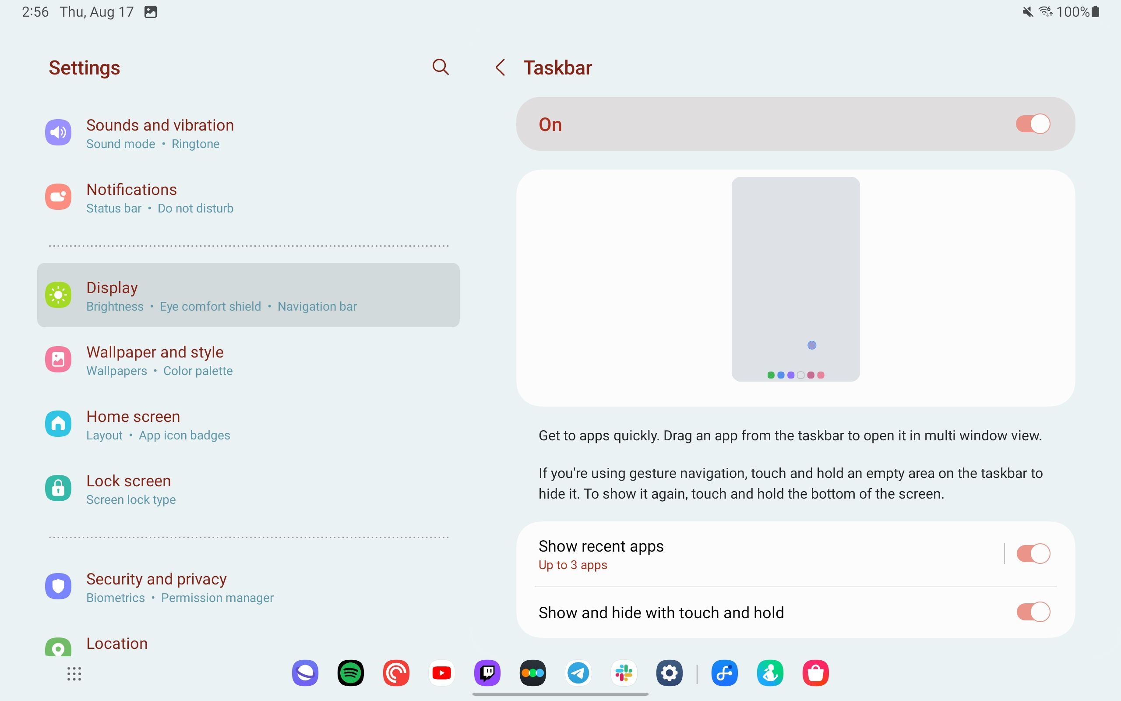The image size is (1121, 701).
Task: Tap the Taskbar page title
Action: (x=557, y=67)
